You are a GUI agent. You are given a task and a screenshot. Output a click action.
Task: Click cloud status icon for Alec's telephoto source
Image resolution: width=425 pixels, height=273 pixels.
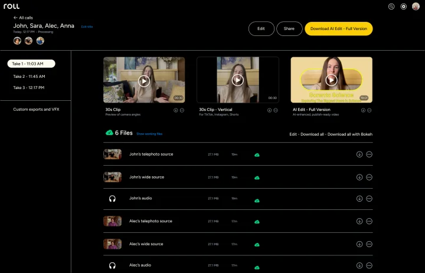[257, 222]
